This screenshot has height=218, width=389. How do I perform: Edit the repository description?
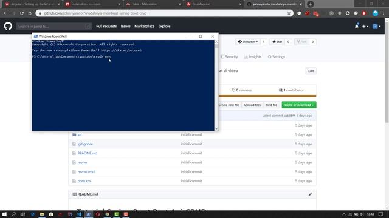(x=311, y=71)
